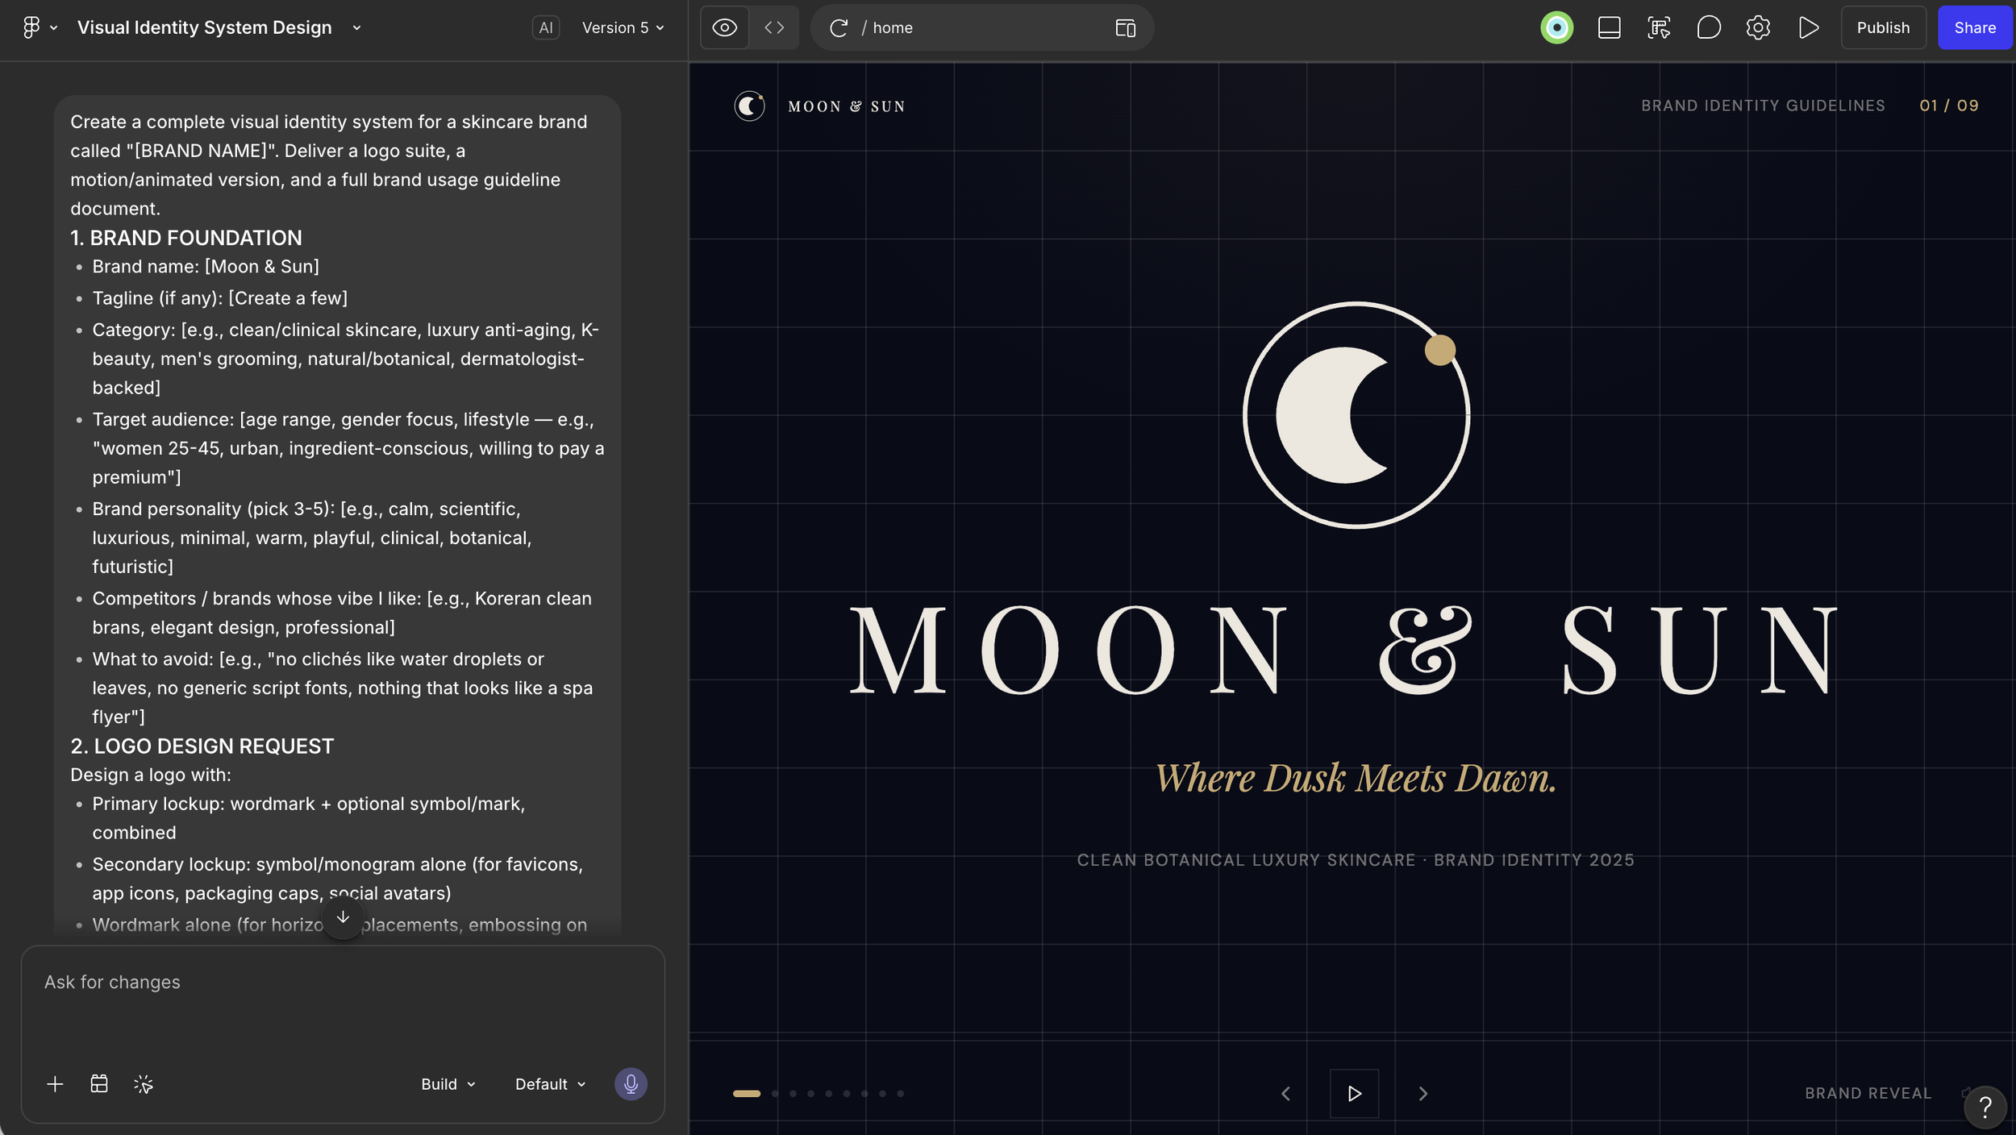The image size is (2016, 1135).
Task: Toggle the bottom panel layout icon
Action: pyautogui.click(x=1609, y=27)
